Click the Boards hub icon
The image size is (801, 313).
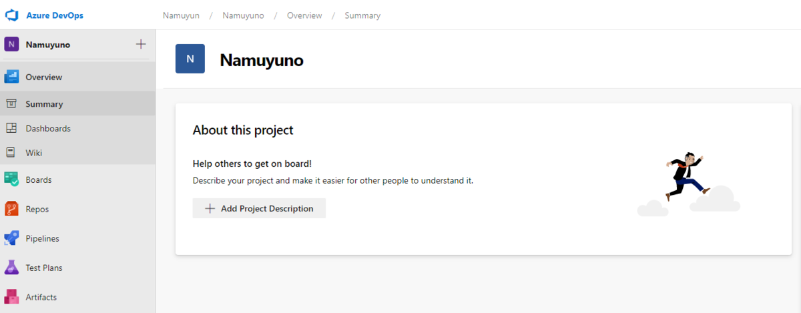[11, 180]
